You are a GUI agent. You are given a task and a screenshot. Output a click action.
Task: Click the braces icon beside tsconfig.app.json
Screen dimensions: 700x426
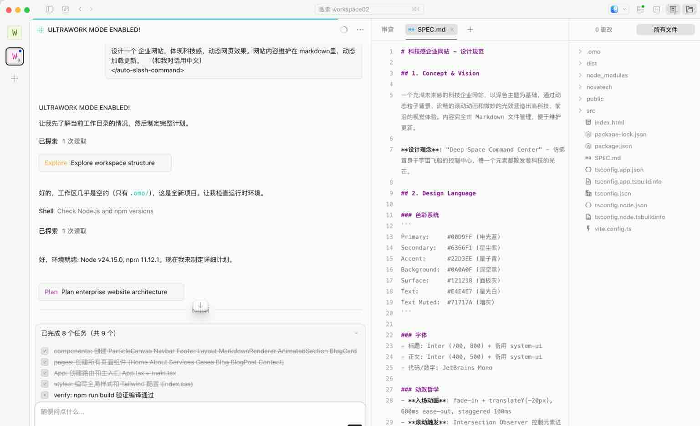[588, 170]
